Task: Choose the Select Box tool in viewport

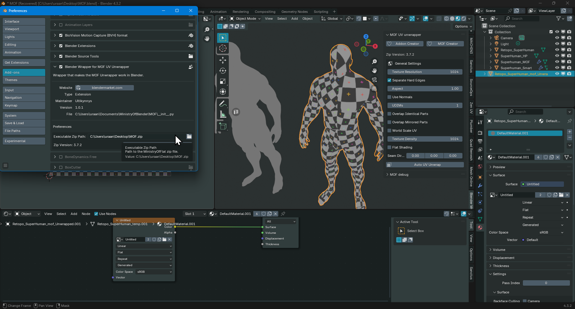Action: (x=223, y=38)
